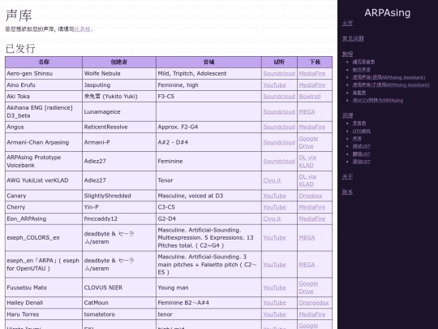Open 测试UST resource link

pos(361,146)
